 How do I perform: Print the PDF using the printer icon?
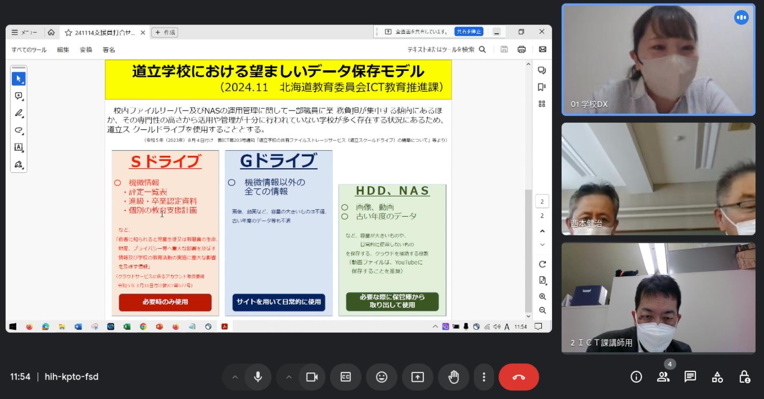tap(520, 49)
